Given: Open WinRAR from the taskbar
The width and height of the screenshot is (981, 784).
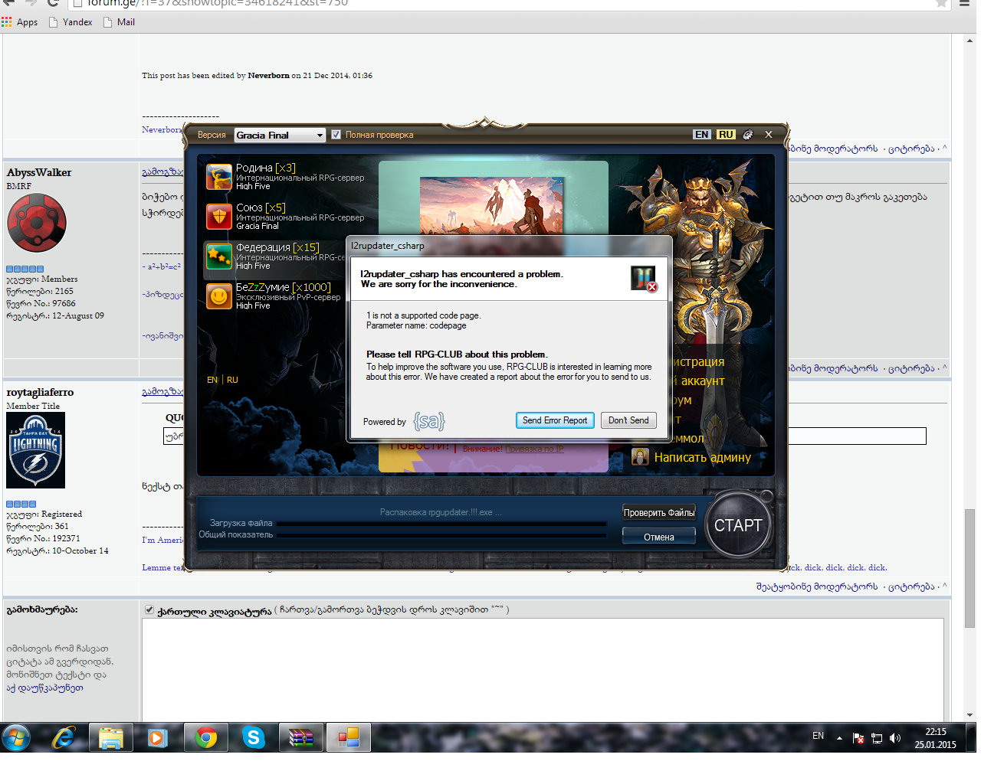Looking at the screenshot, I should (300, 737).
